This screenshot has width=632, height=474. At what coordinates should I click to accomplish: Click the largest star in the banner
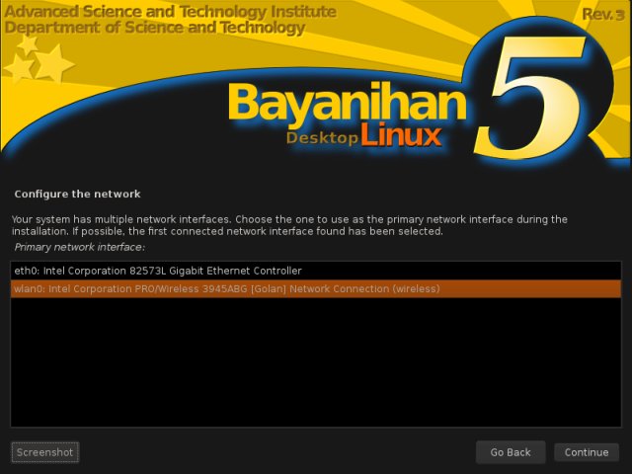pos(54,63)
